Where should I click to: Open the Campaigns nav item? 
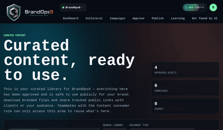(x=117, y=18)
